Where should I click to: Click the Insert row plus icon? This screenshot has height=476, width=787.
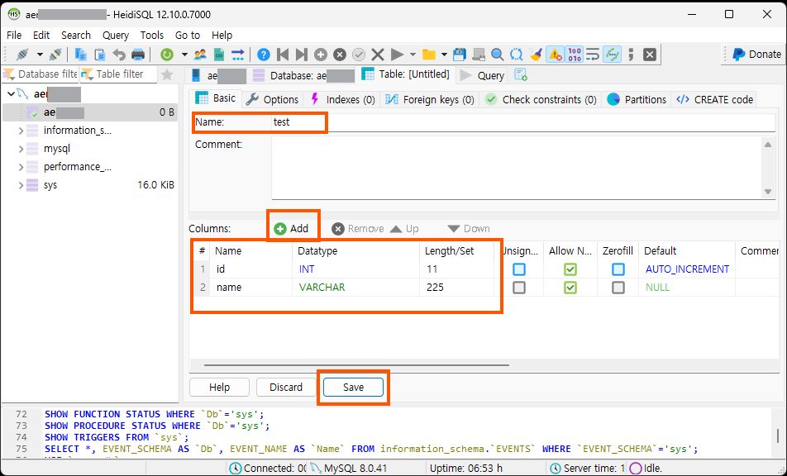[321, 55]
